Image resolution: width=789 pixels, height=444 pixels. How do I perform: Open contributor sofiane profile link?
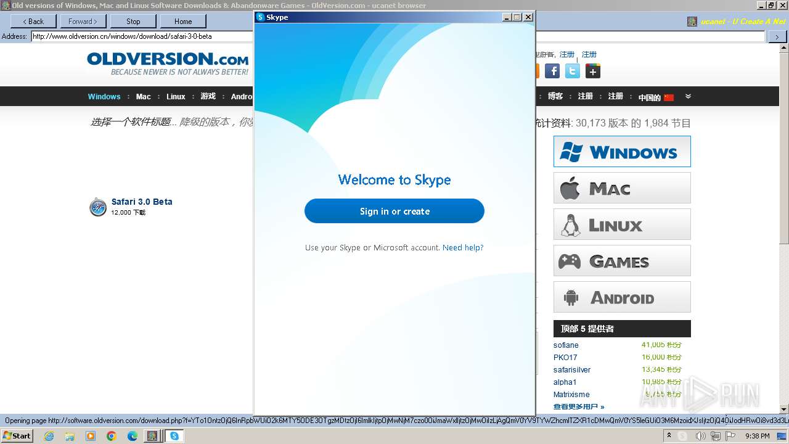click(566, 345)
